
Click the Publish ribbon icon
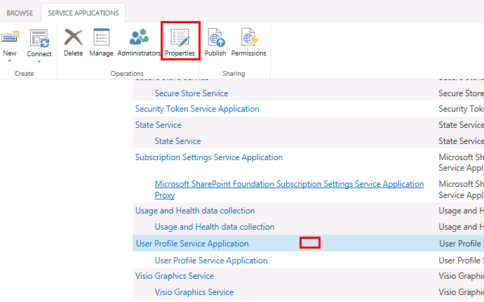215,37
